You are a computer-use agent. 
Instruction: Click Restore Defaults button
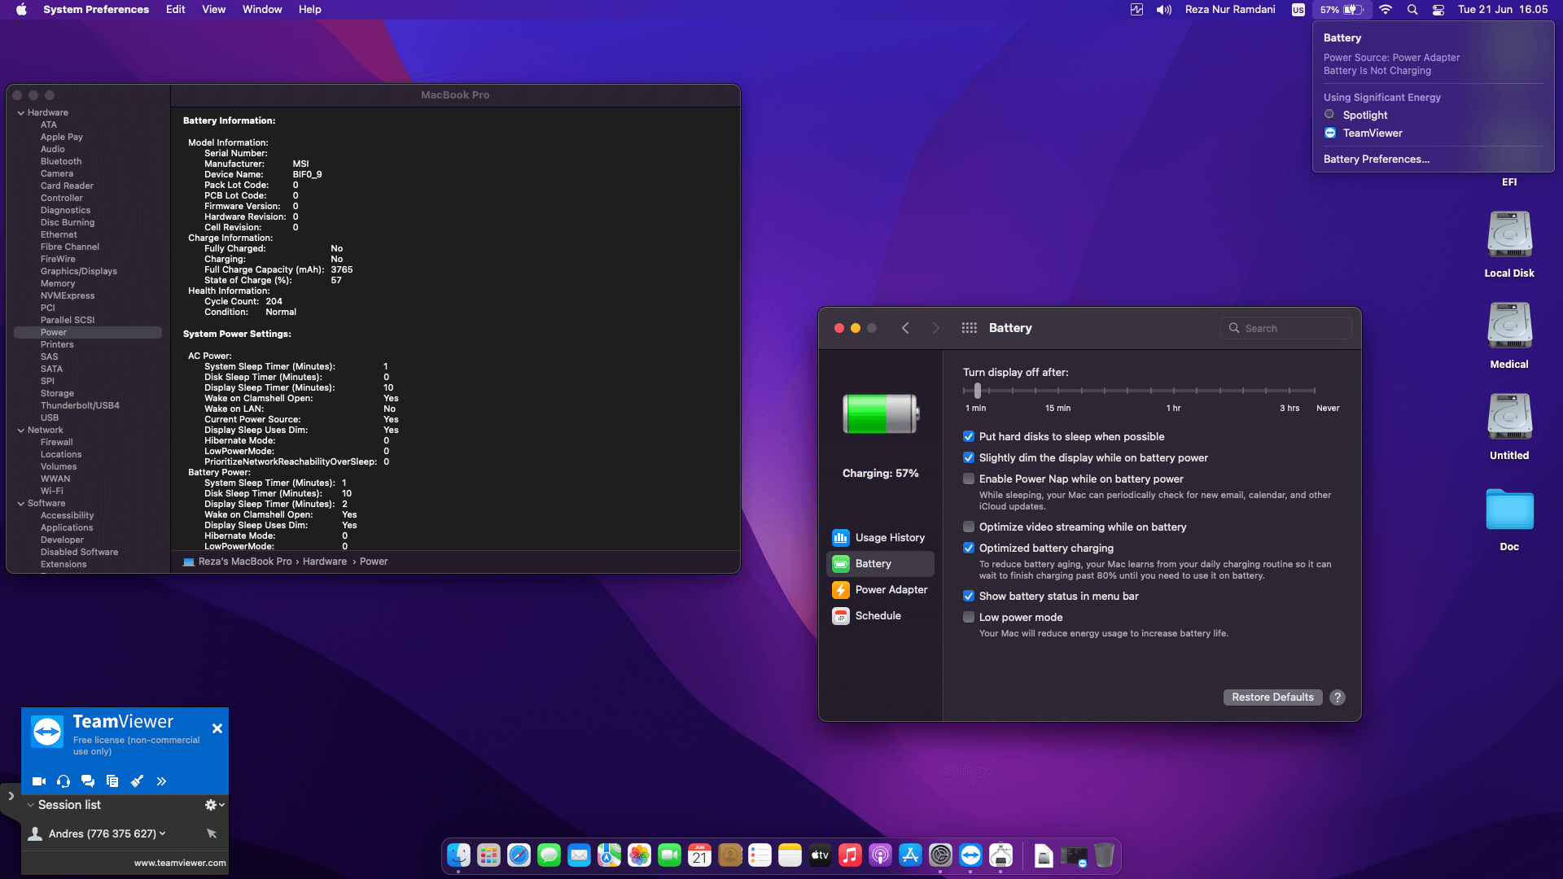coord(1272,698)
